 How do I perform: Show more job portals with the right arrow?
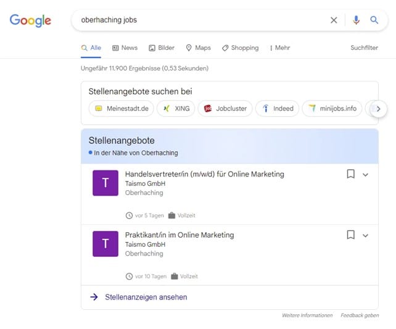click(378, 109)
